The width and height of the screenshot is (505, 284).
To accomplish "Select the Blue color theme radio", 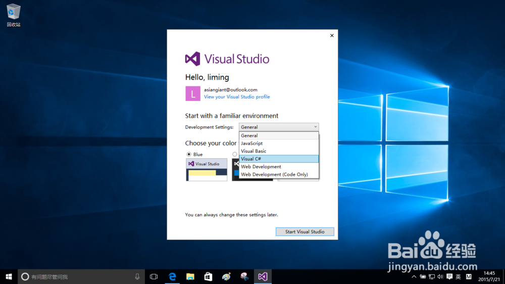I will tap(189, 155).
